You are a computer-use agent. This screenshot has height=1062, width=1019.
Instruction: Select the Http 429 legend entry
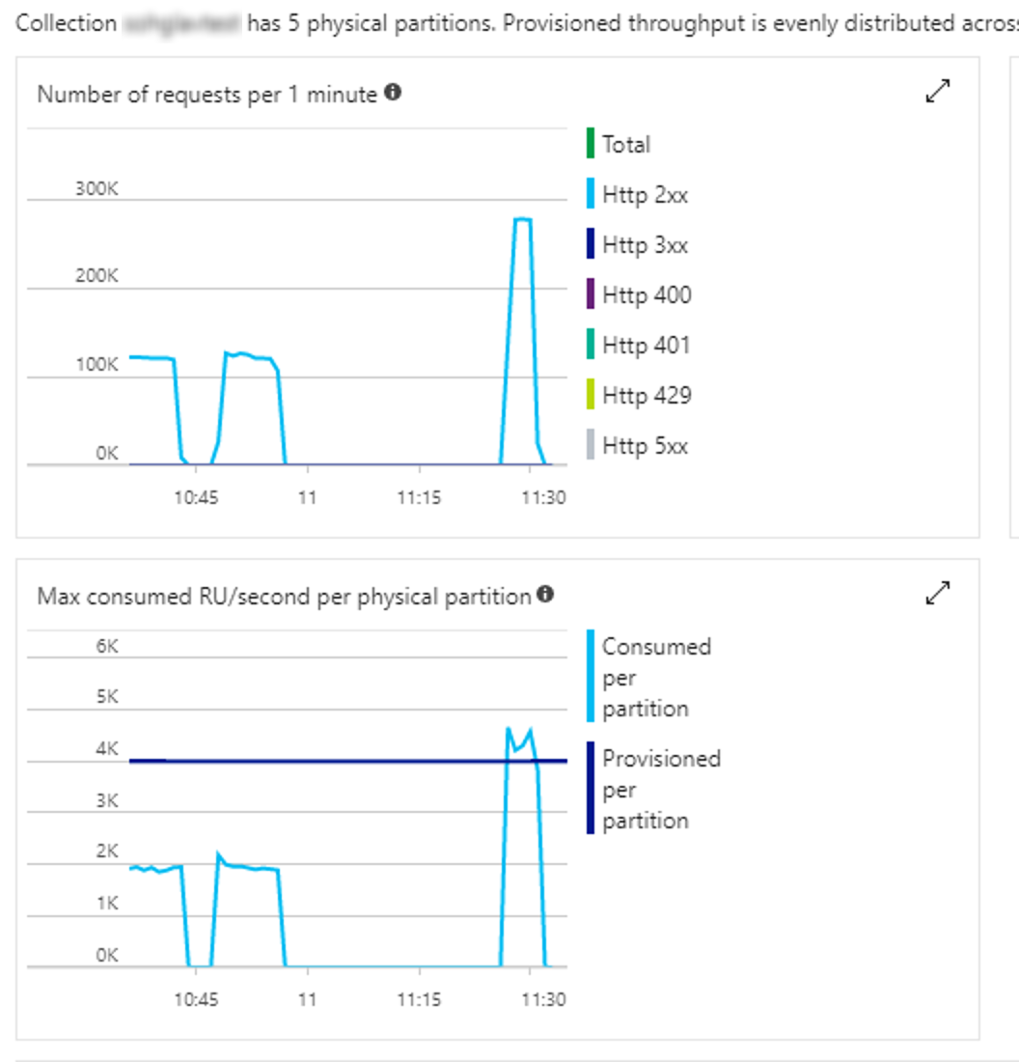pyautogui.click(x=639, y=395)
